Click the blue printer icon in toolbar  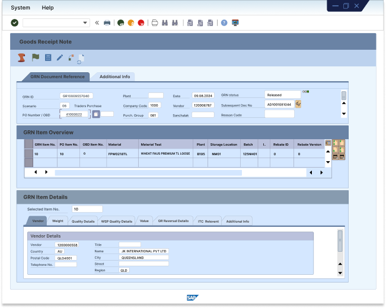tap(107, 23)
